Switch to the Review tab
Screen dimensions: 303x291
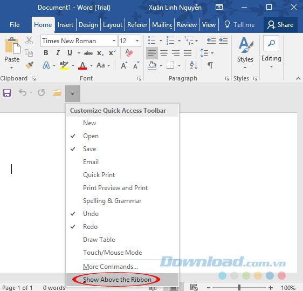coord(187,25)
